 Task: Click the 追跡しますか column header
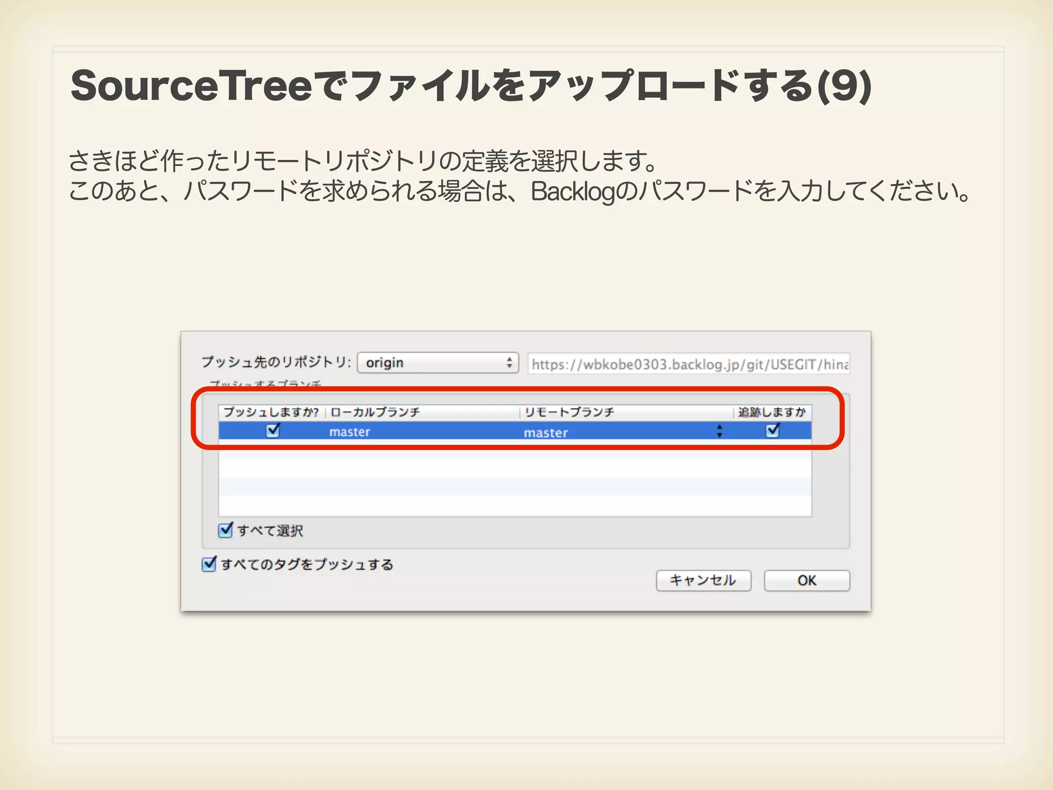tap(771, 412)
